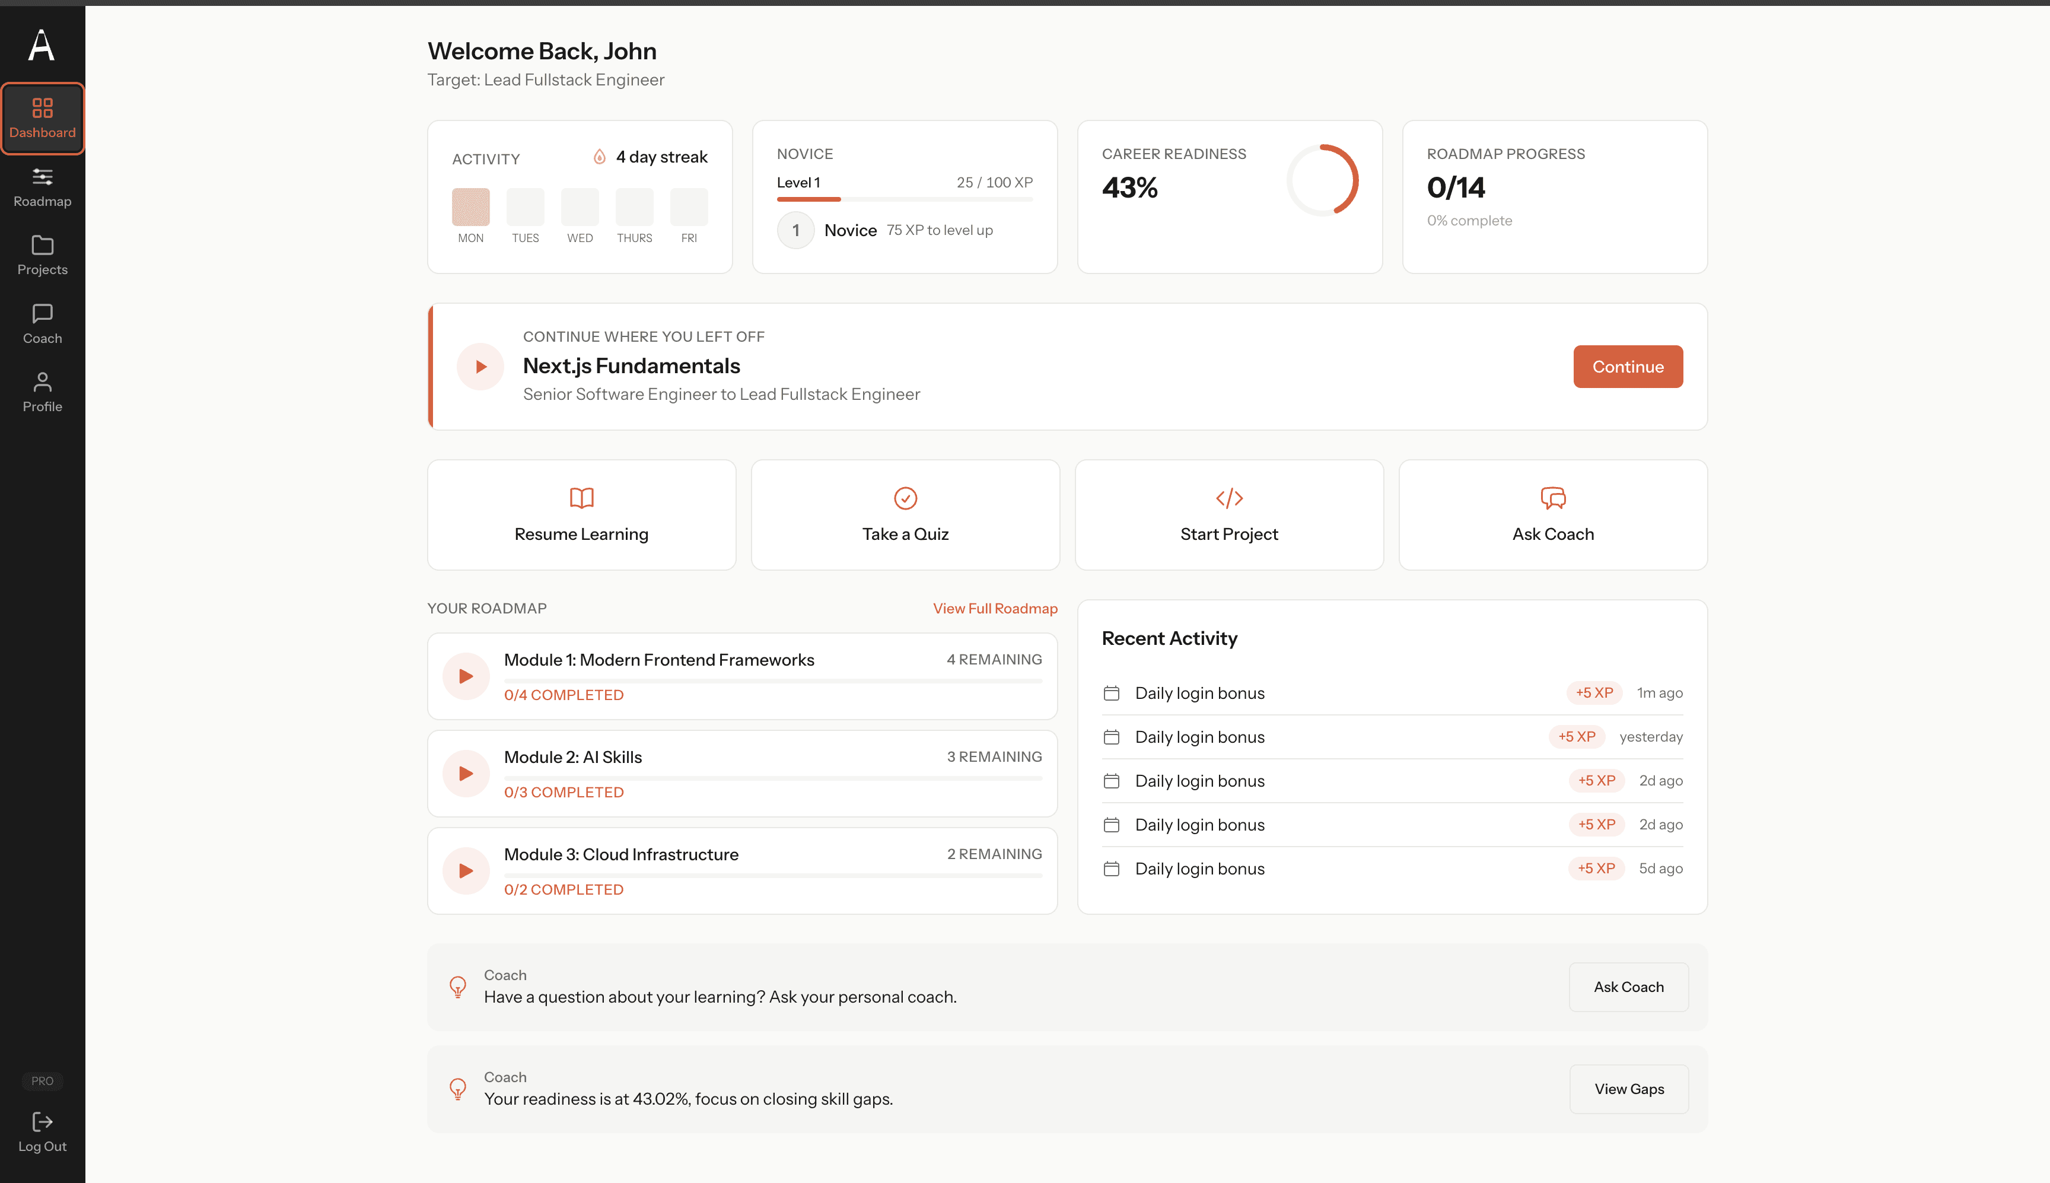
Task: Click the 0/2 COMPLETED text
Action: click(x=564, y=890)
